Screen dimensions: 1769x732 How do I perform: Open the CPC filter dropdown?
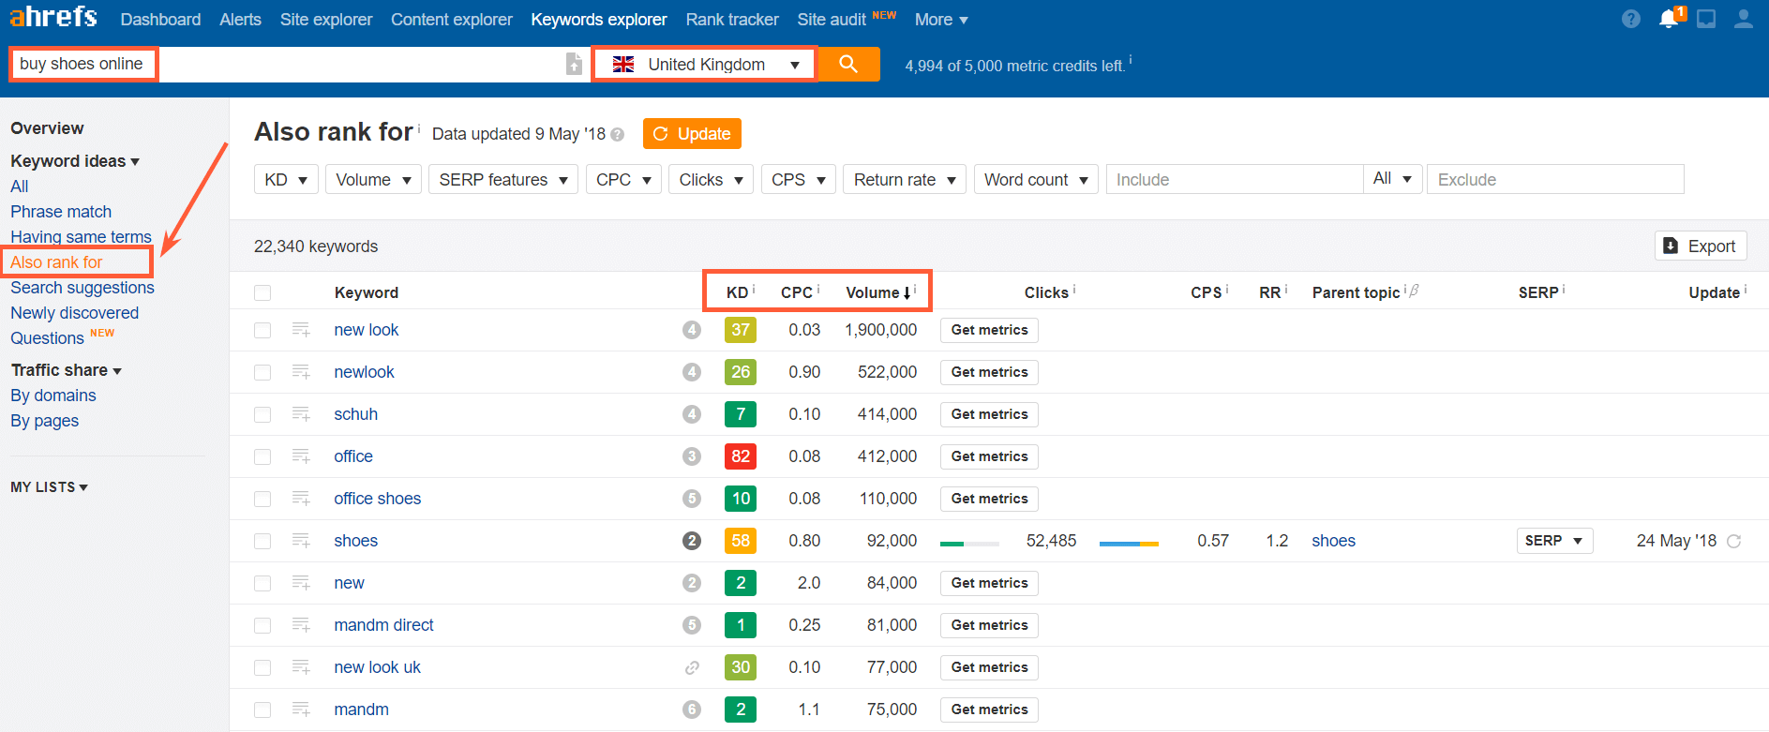[623, 179]
